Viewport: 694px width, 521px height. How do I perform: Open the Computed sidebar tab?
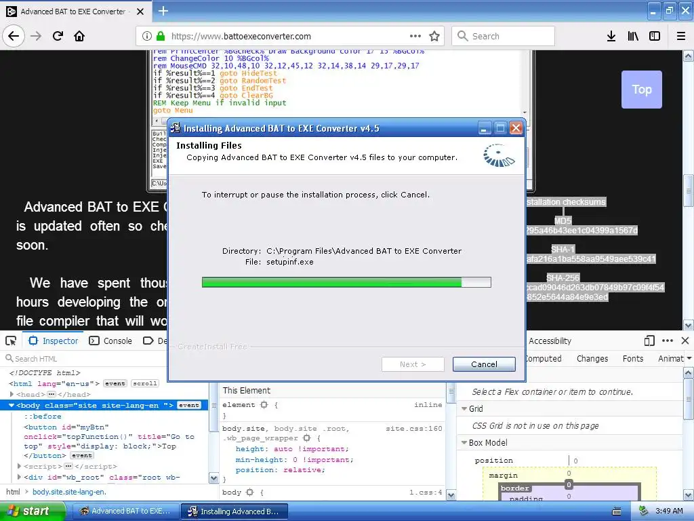[544, 358]
